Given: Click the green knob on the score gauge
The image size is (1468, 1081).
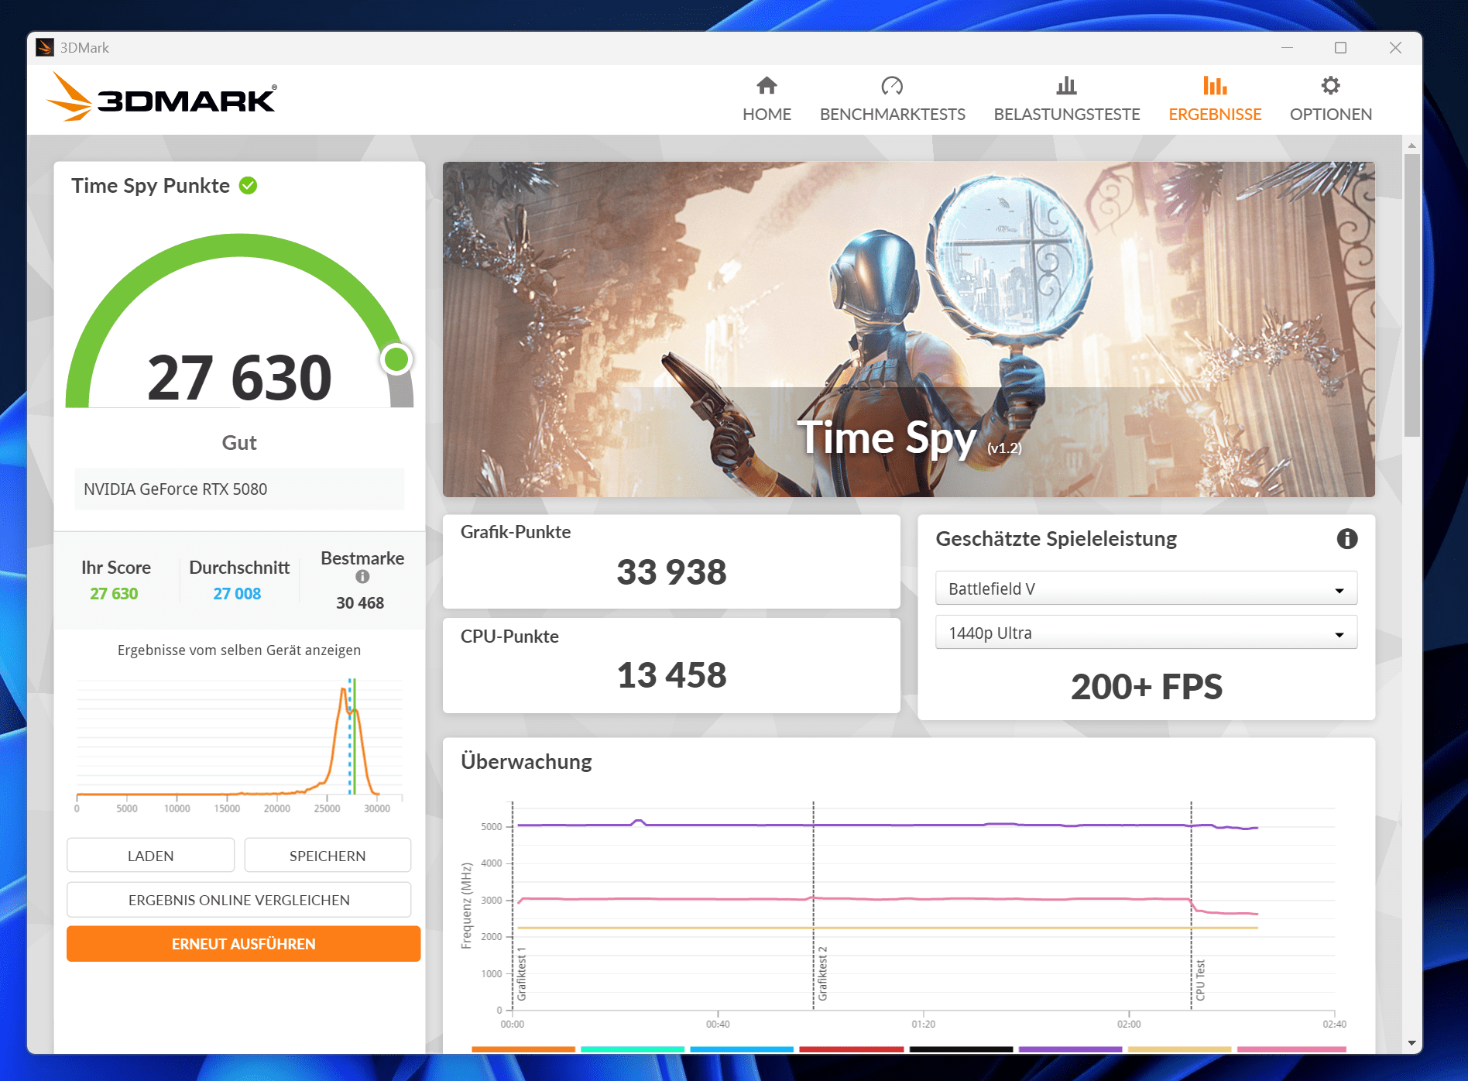Looking at the screenshot, I should 396,359.
